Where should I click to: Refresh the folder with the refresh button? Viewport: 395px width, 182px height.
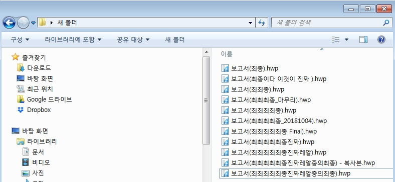pos(262,23)
